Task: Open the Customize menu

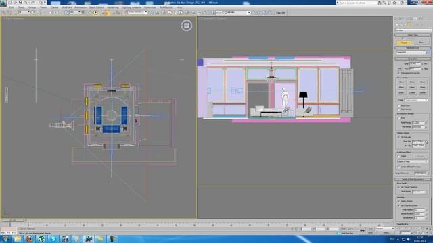Action: [x=150, y=7]
